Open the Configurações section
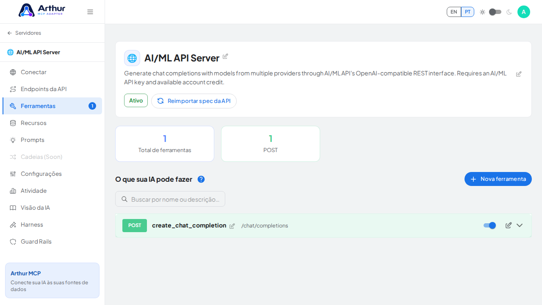The image size is (542, 305). (52, 174)
